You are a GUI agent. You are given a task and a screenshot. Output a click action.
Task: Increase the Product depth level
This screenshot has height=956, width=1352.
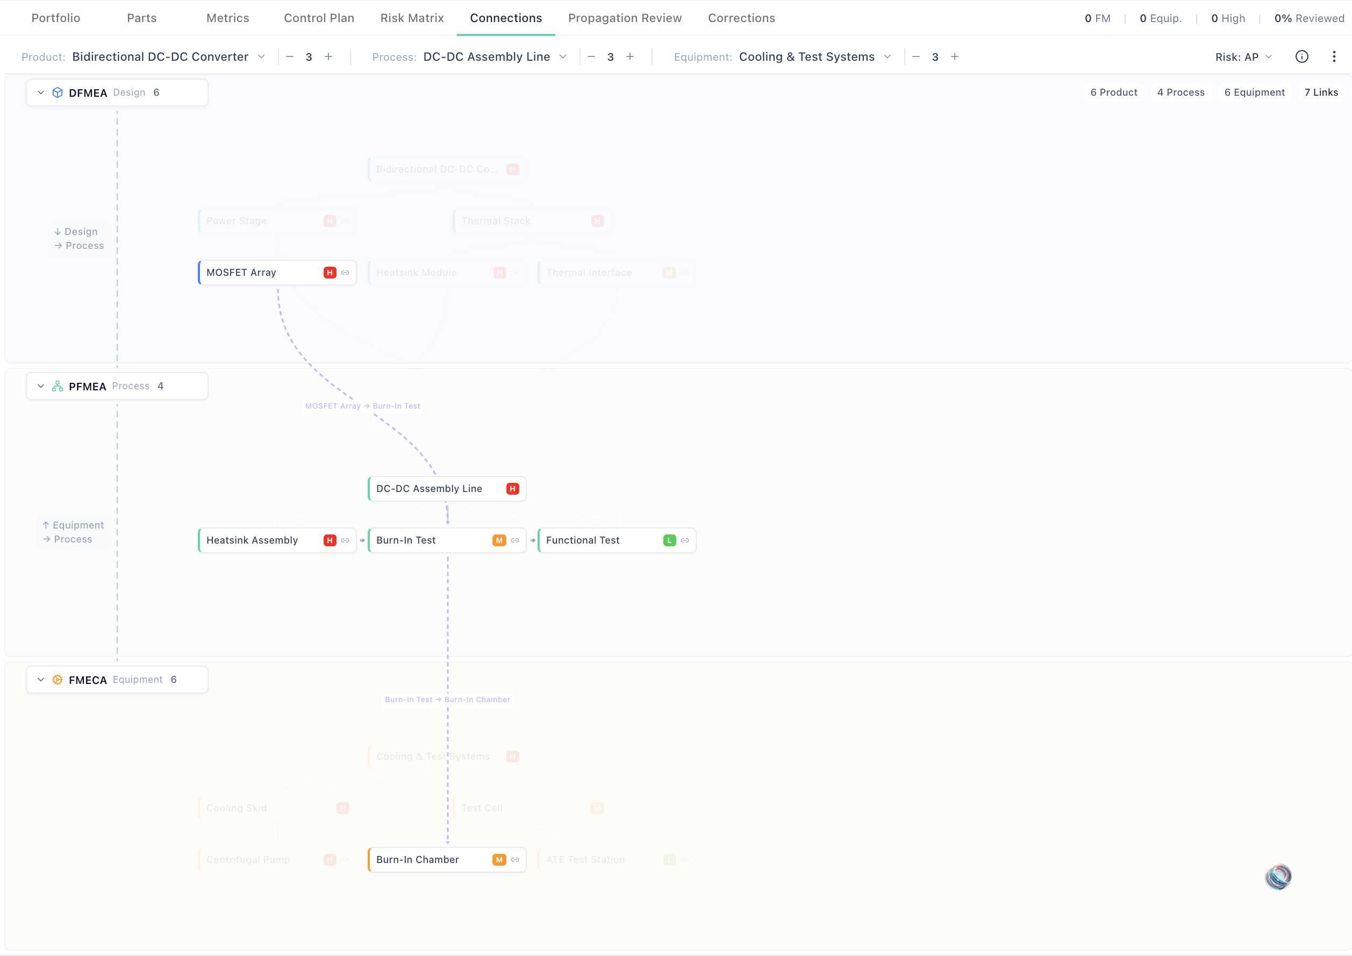[x=328, y=56]
